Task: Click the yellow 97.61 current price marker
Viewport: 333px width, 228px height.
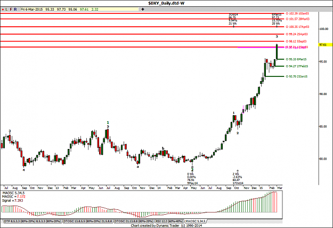Action: pos(325,45)
